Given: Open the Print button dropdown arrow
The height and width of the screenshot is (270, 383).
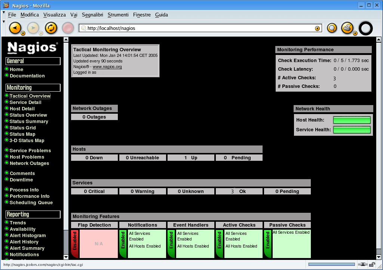Looking at the screenshot, I should [x=355, y=33].
